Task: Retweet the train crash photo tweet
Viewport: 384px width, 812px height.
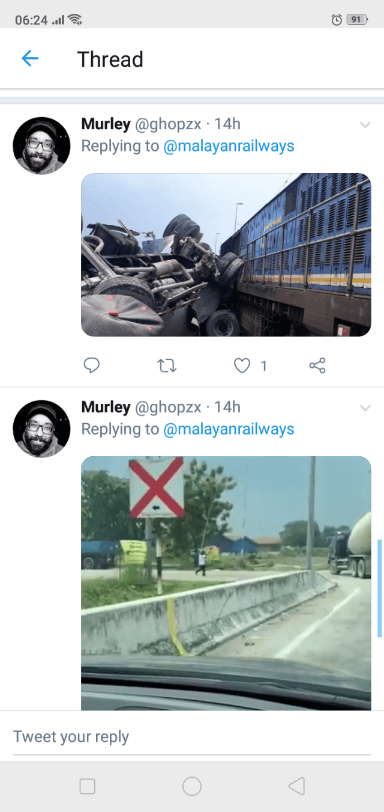Action: 166,365
